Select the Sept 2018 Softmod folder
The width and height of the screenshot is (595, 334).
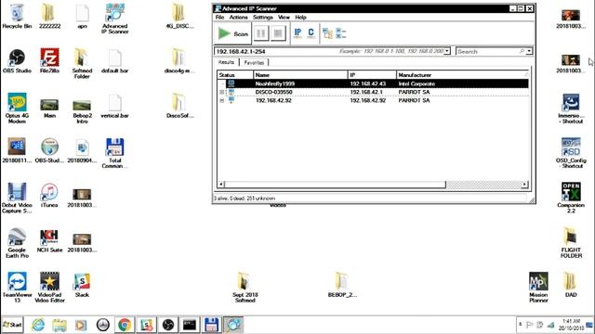[x=245, y=287]
